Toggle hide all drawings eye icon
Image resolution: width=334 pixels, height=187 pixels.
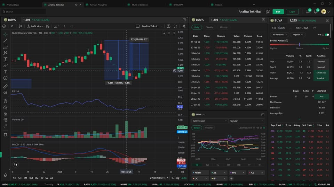click(5, 119)
